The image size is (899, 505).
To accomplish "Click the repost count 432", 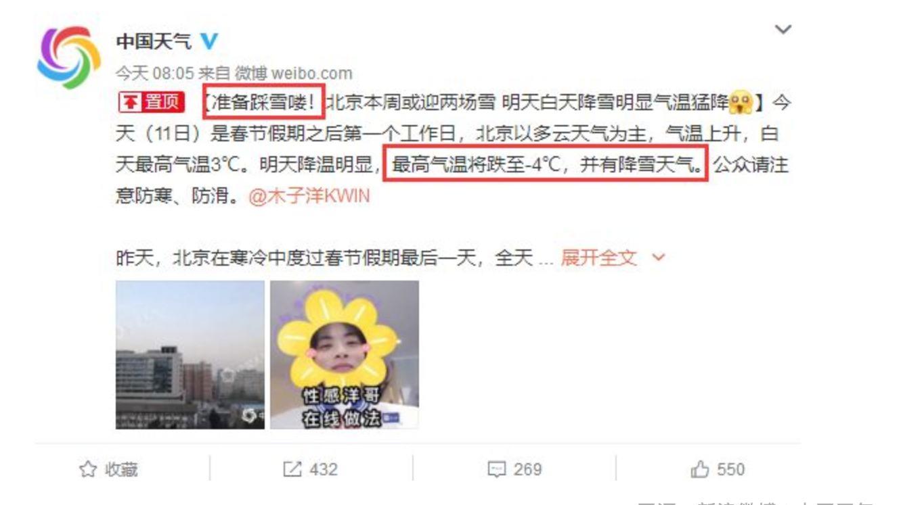I will [323, 469].
